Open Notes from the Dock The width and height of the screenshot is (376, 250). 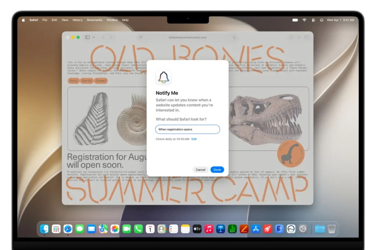(185, 229)
